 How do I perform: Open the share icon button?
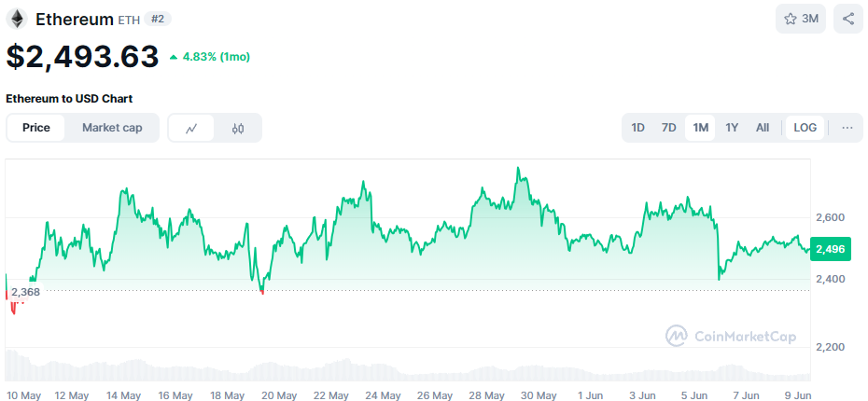848,19
